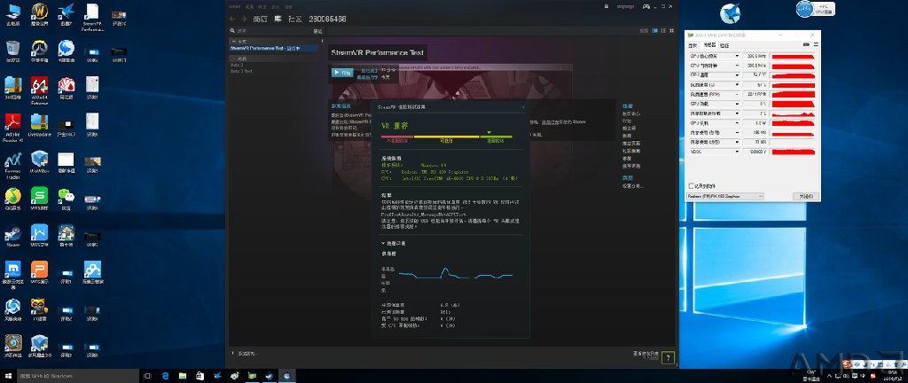Collapse the first category header in the Steam library list
This screenshot has width=908, height=383.
[233, 42]
